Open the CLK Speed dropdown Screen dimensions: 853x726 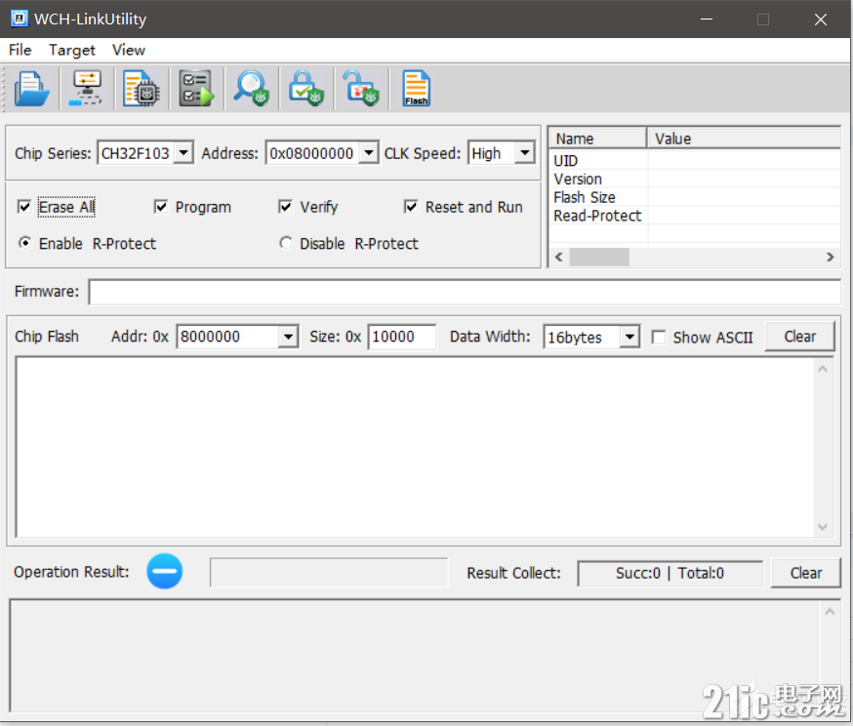click(x=524, y=153)
